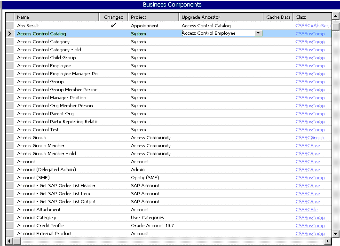
Task: Select the row selector for Access Control Category
Action: tap(9, 42)
